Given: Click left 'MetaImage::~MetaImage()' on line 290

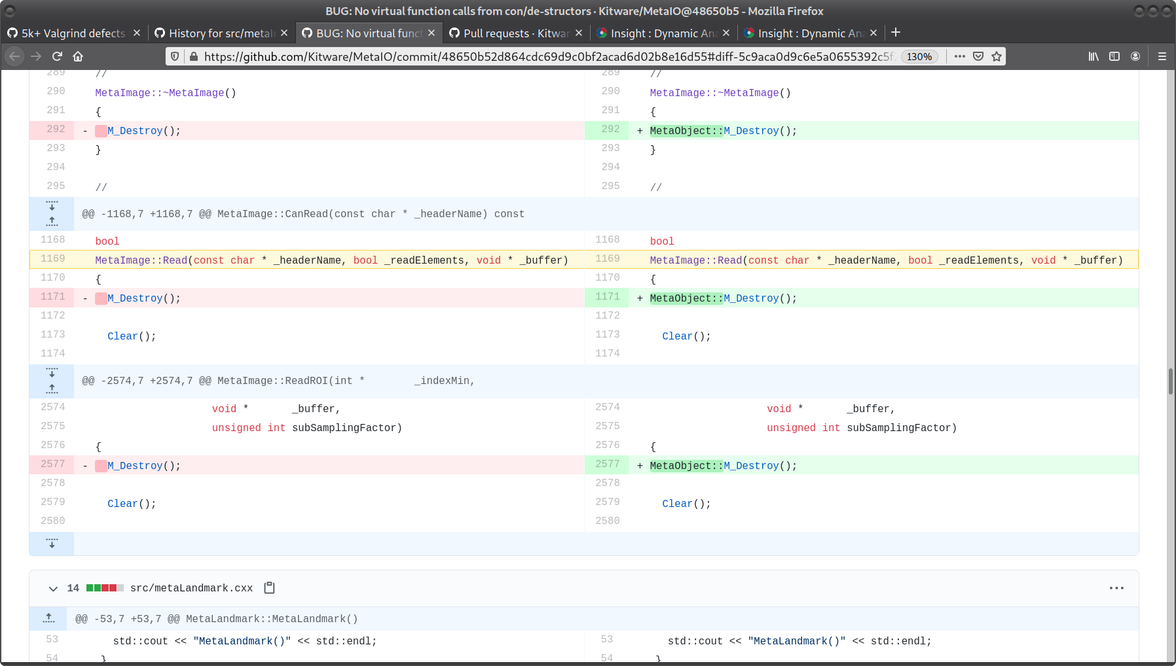Looking at the screenshot, I should tap(165, 93).
